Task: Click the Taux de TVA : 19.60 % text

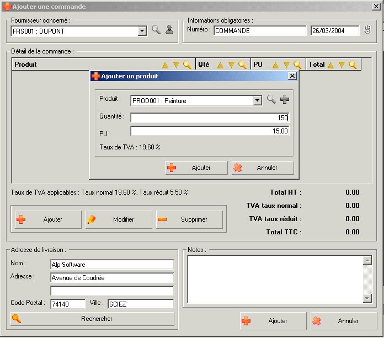Action: [130, 147]
